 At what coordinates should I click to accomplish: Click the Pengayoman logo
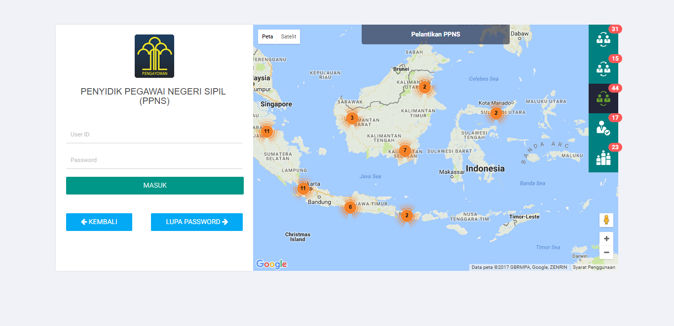(154, 56)
